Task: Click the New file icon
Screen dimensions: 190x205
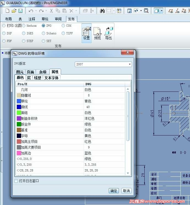Action: point(7,11)
